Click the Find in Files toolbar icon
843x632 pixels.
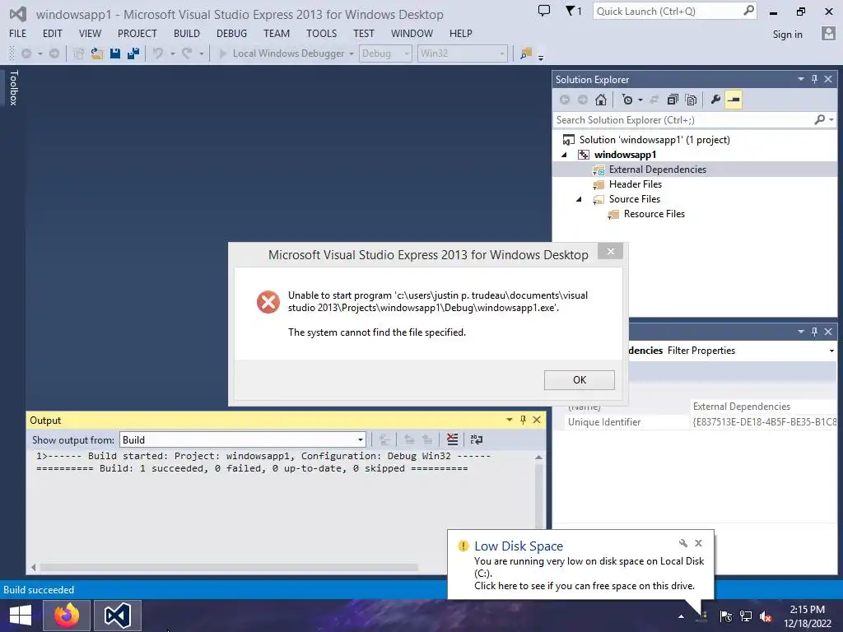[x=526, y=53]
